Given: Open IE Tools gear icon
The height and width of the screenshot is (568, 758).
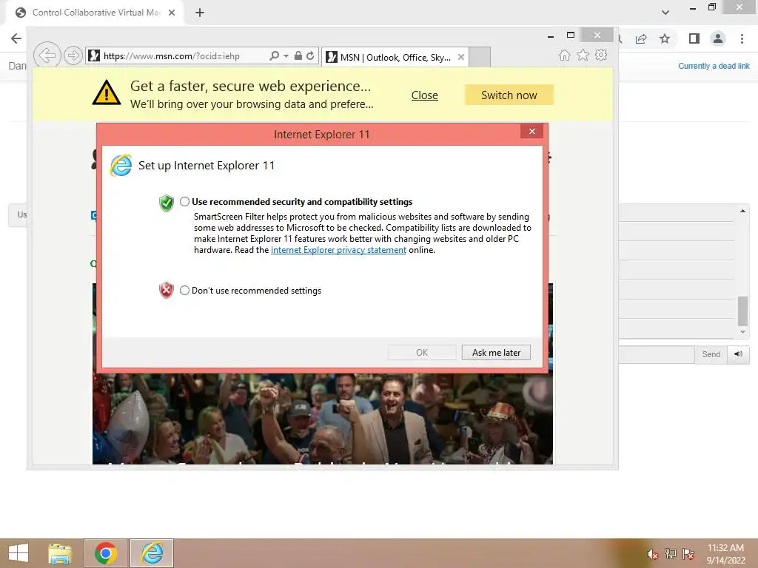Looking at the screenshot, I should click(x=601, y=55).
